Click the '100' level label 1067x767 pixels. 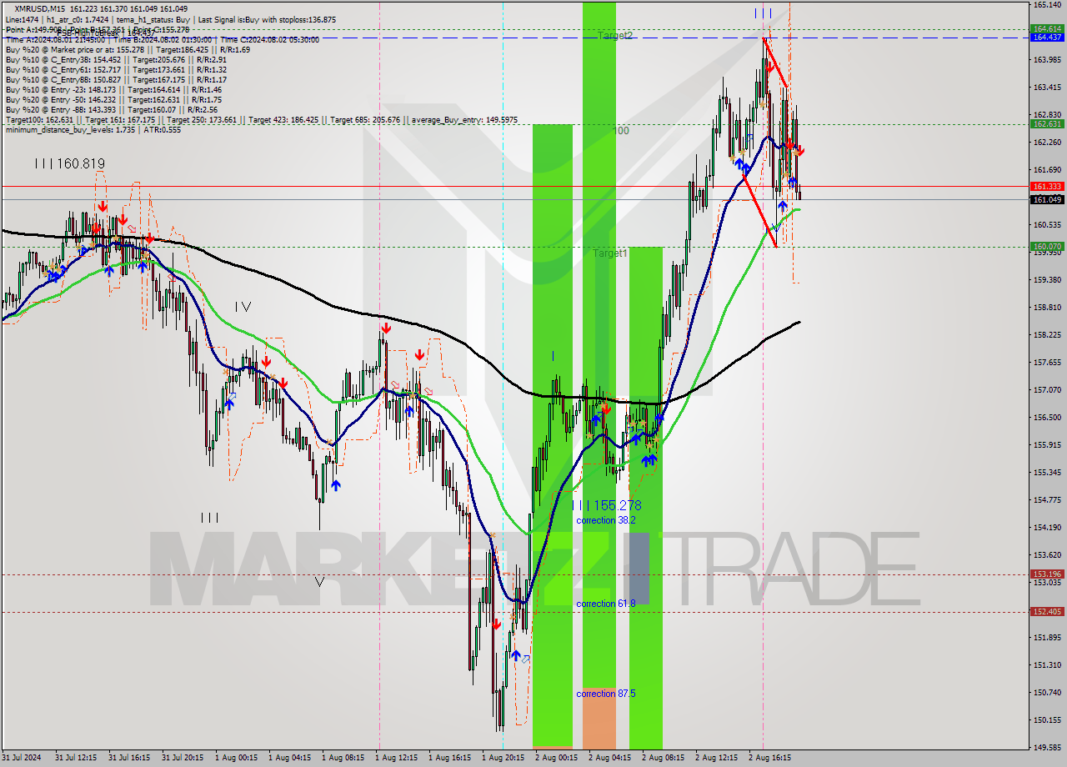pos(621,131)
